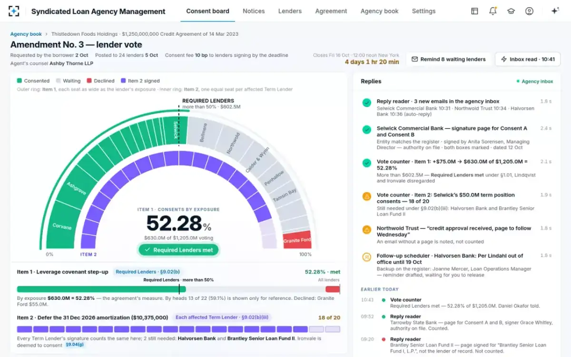Open the 09:52 Reply reader entry
Screen dimensions: 571x357
457,322
